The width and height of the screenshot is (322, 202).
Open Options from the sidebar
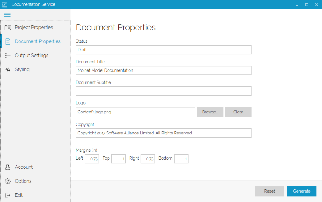[35, 181]
